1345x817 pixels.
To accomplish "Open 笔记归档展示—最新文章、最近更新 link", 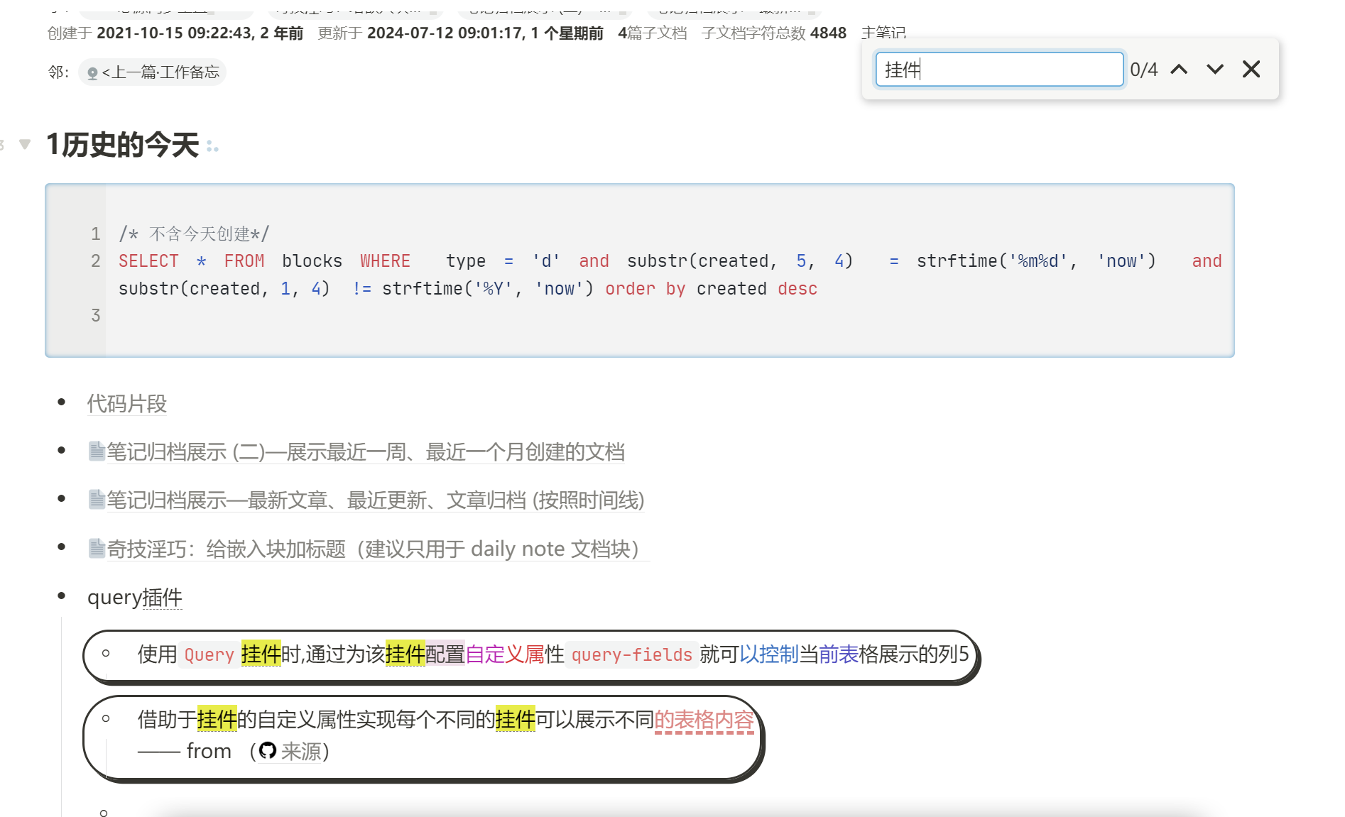I will click(376, 500).
